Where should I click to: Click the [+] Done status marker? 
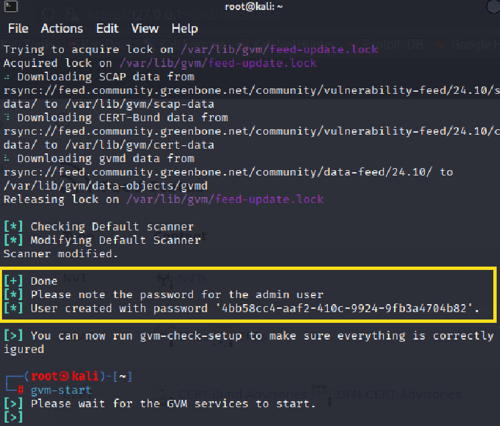click(13, 281)
